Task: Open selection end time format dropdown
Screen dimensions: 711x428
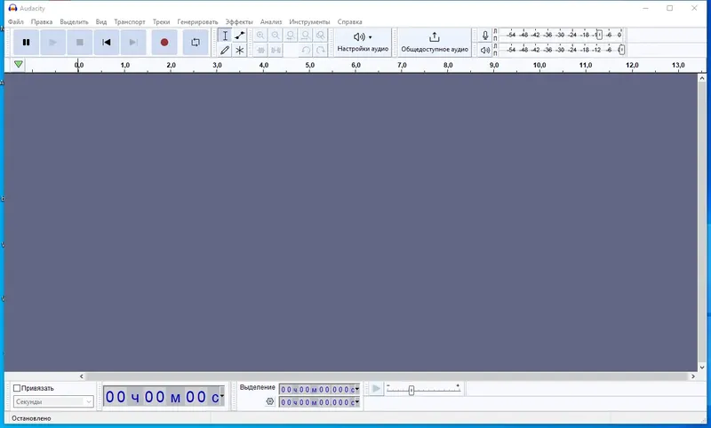Action: (357, 401)
